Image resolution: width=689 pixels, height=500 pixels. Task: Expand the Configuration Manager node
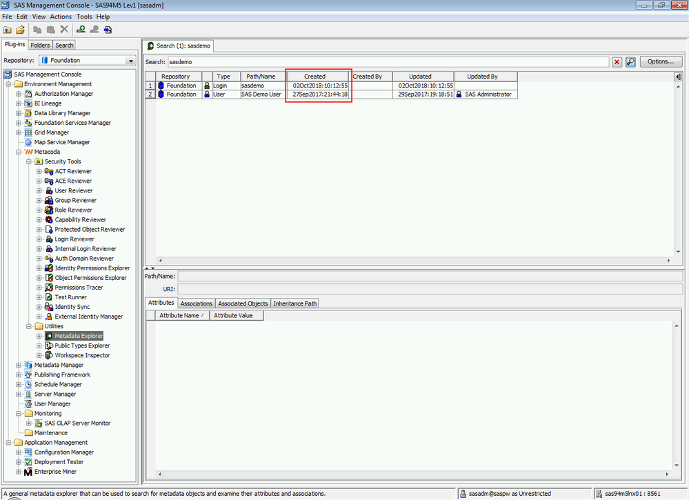pos(19,452)
